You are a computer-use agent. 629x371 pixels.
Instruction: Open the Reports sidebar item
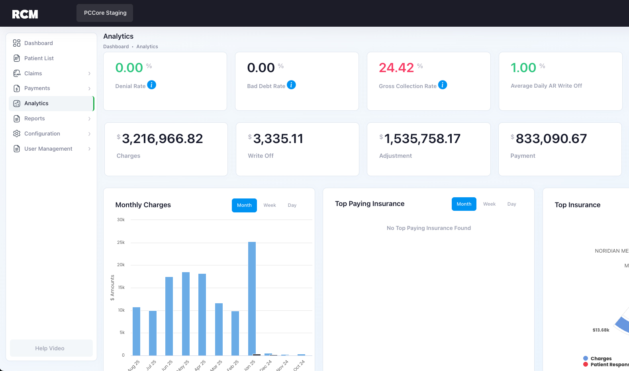[51, 119]
